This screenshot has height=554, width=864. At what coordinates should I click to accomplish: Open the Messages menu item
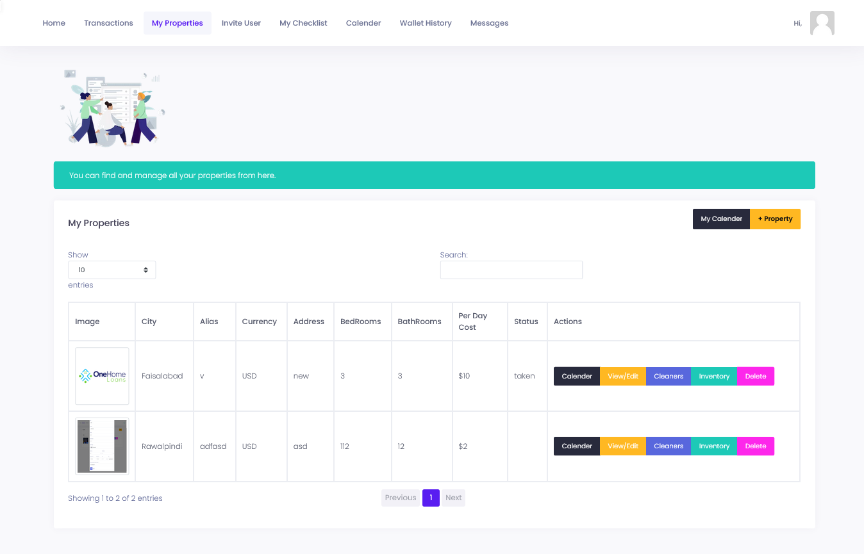[x=489, y=23]
